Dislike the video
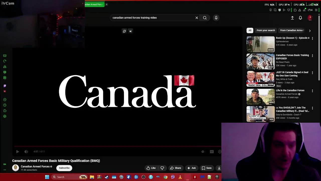Viewport: 321px width, 181px height. pyautogui.click(x=162, y=168)
